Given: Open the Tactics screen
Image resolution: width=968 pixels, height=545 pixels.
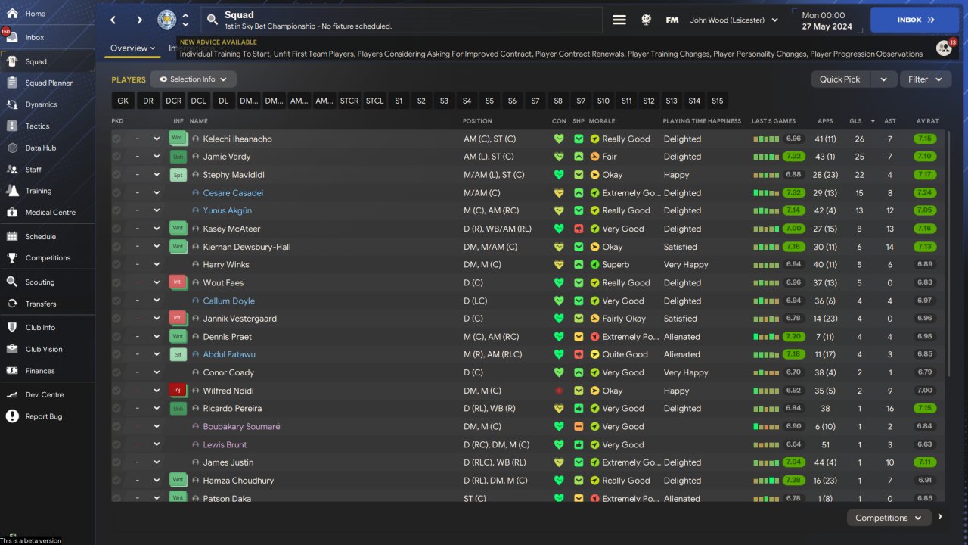Looking at the screenshot, I should click(x=48, y=126).
